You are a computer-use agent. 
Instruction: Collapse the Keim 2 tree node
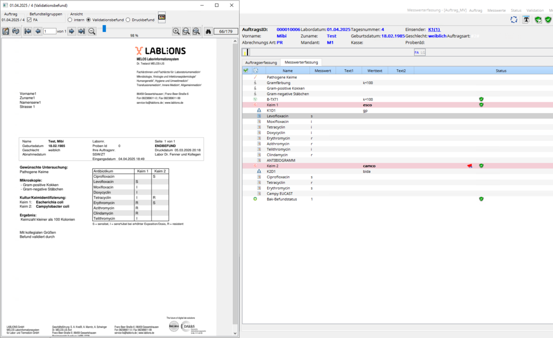point(255,166)
